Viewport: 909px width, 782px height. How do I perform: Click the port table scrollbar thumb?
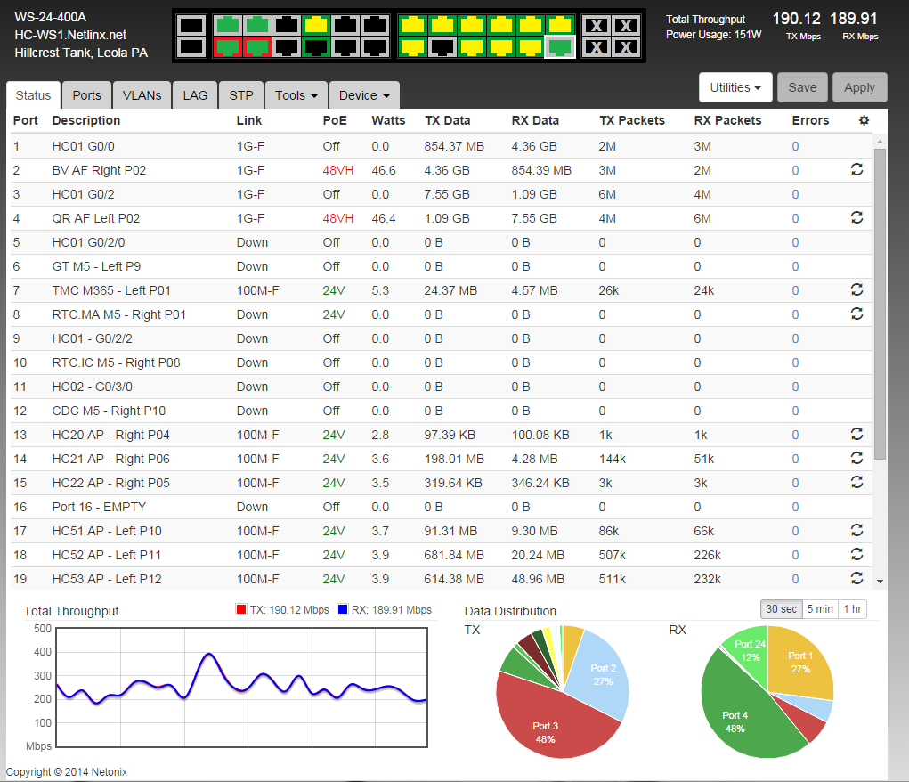(880, 304)
